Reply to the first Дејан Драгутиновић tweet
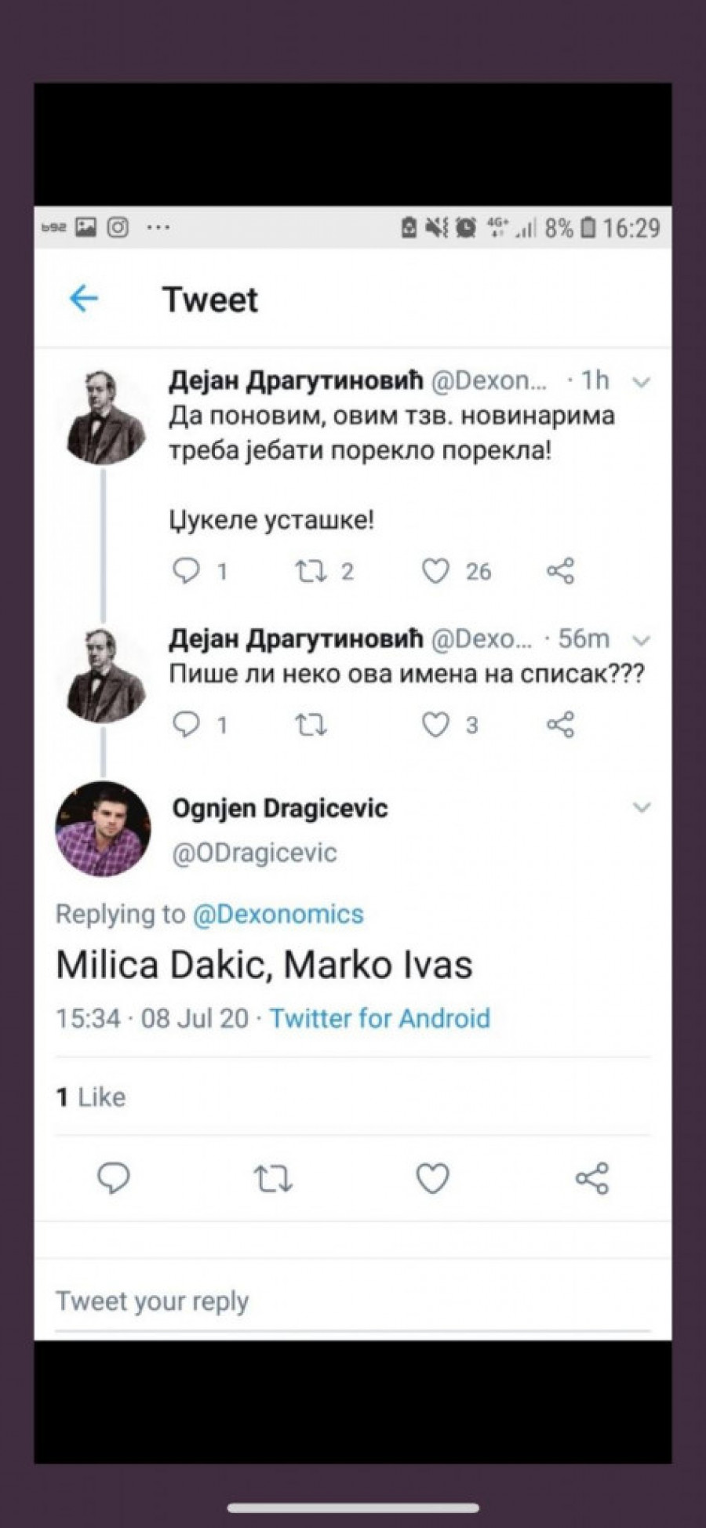 (186, 571)
